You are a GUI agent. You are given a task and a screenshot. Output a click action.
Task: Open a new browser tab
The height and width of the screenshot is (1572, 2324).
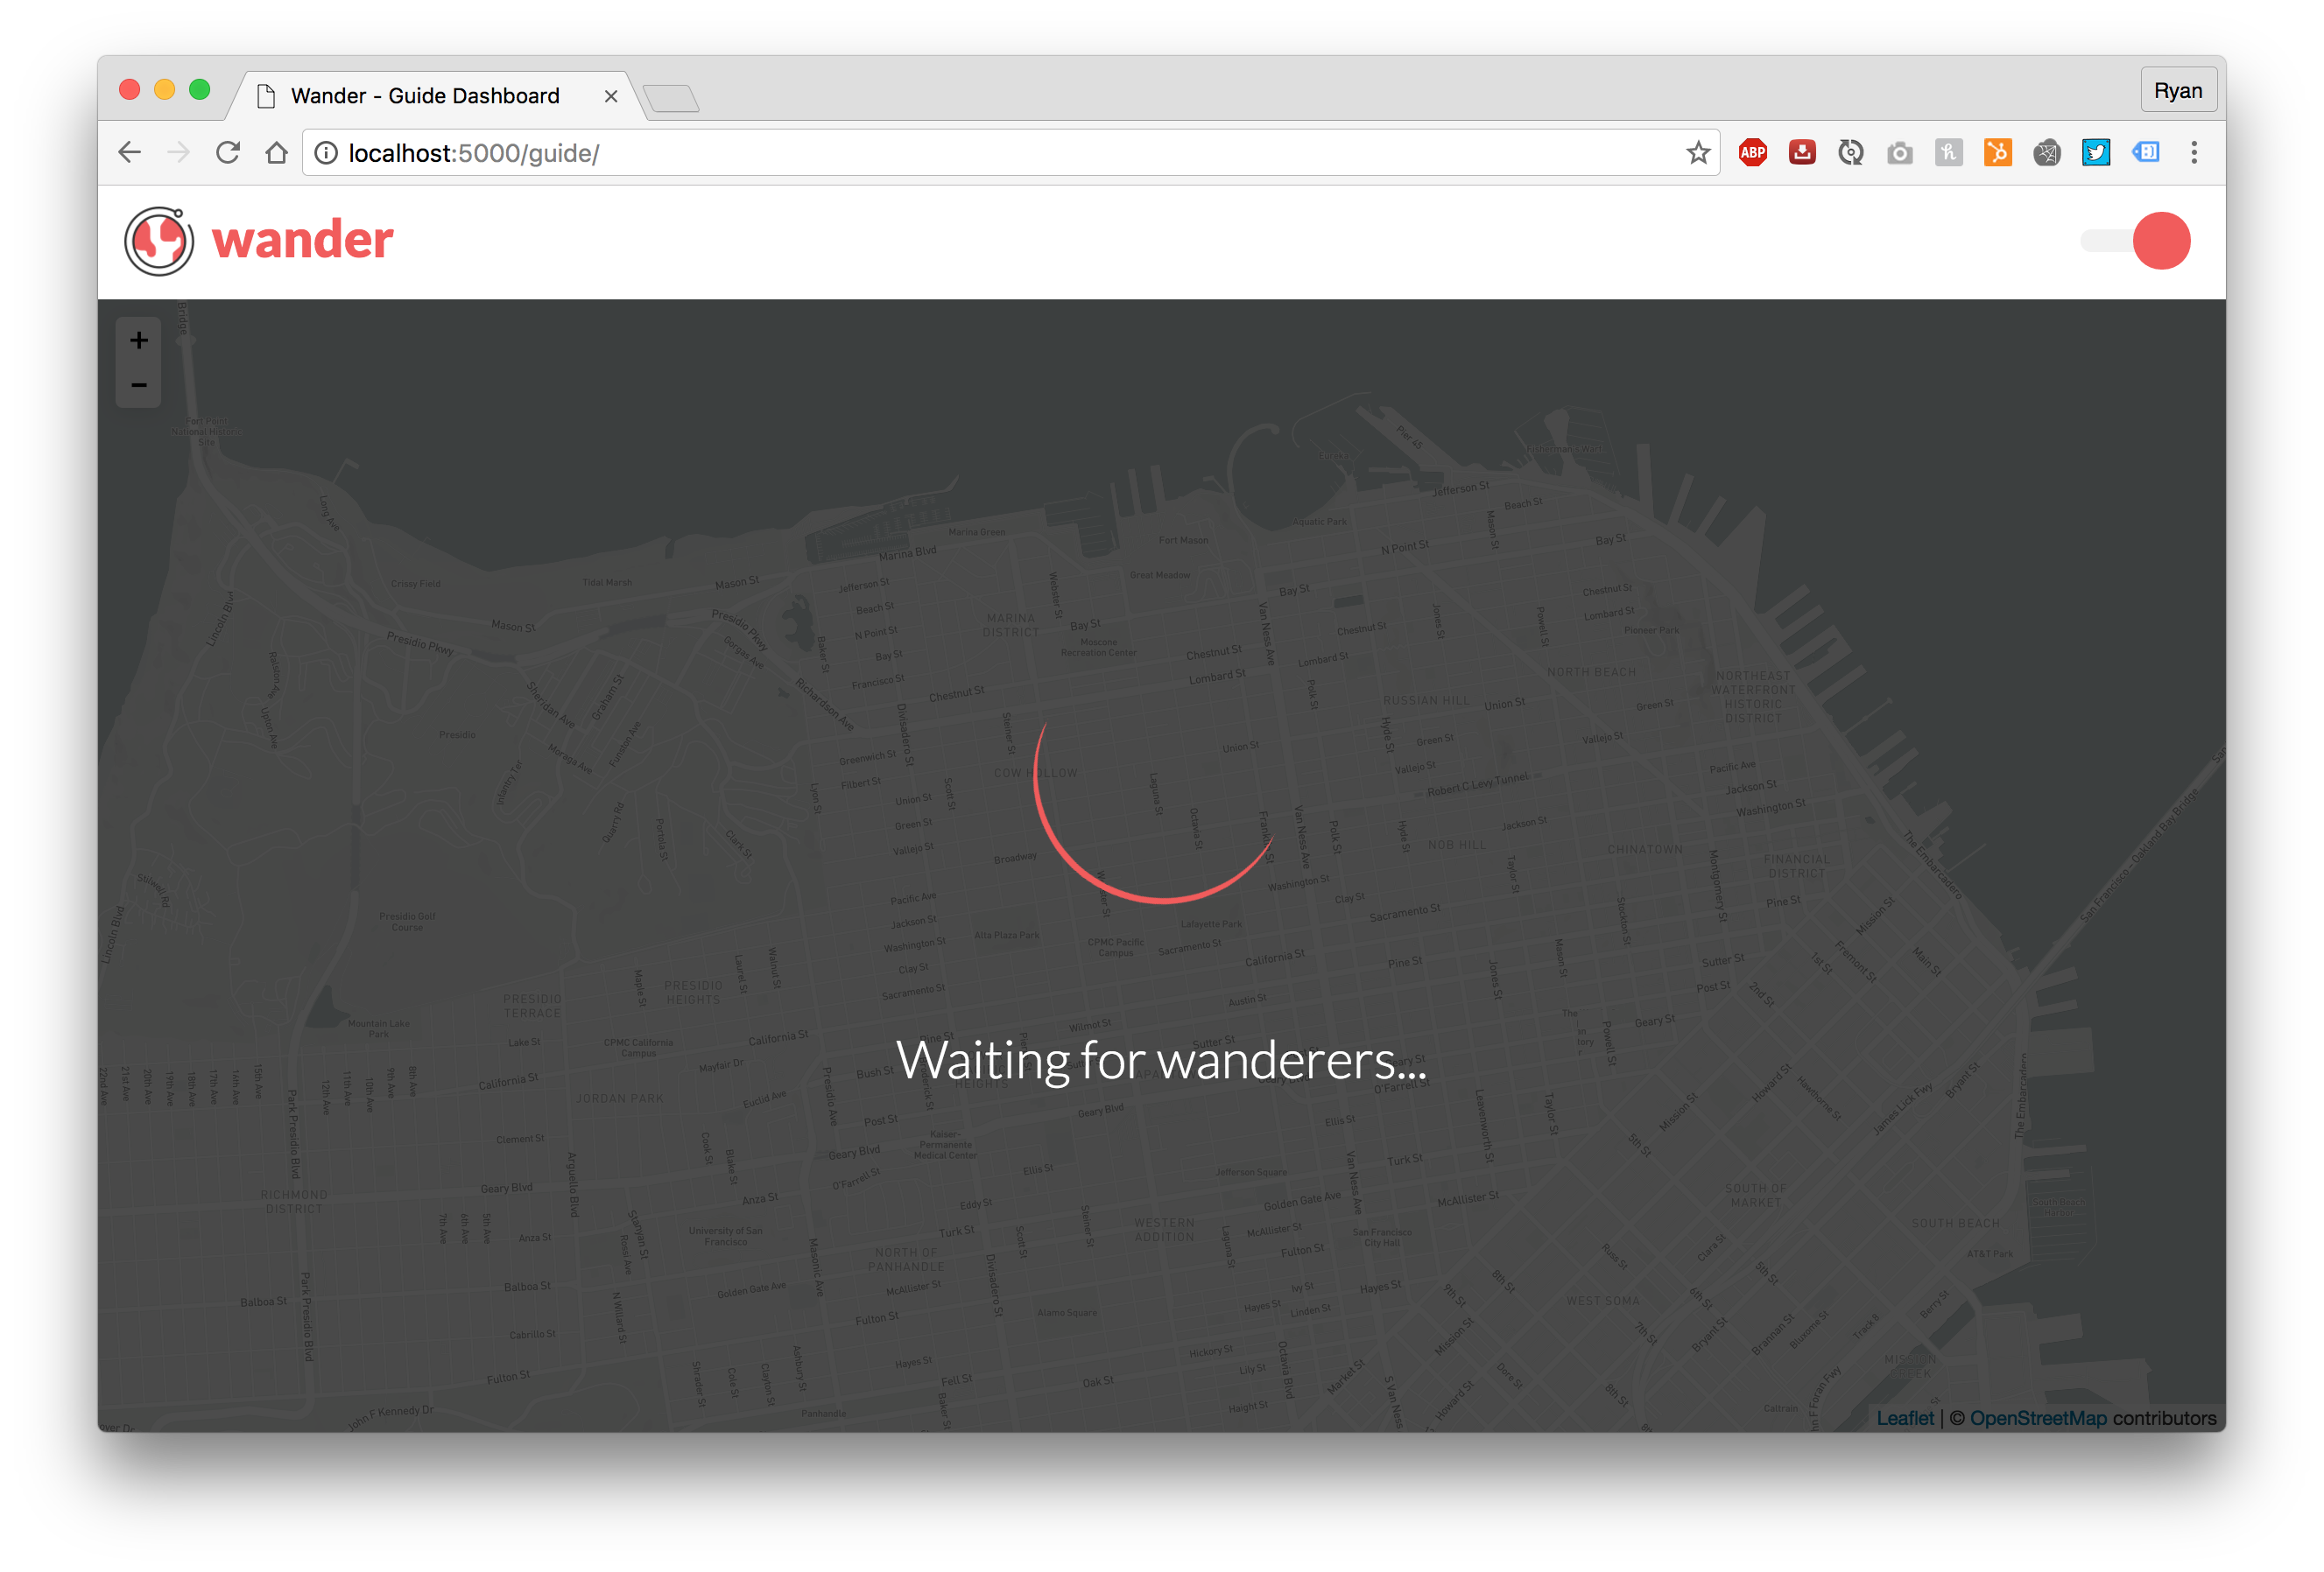pos(671,98)
